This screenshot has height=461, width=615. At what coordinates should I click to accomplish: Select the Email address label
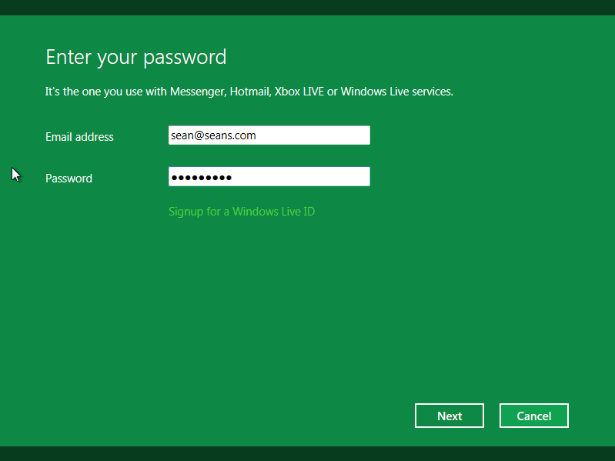(79, 137)
